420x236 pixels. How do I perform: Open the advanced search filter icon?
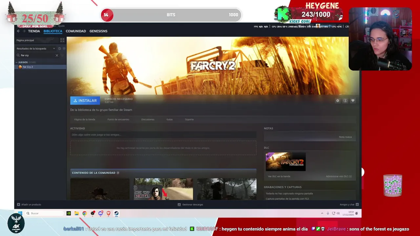pos(62,55)
